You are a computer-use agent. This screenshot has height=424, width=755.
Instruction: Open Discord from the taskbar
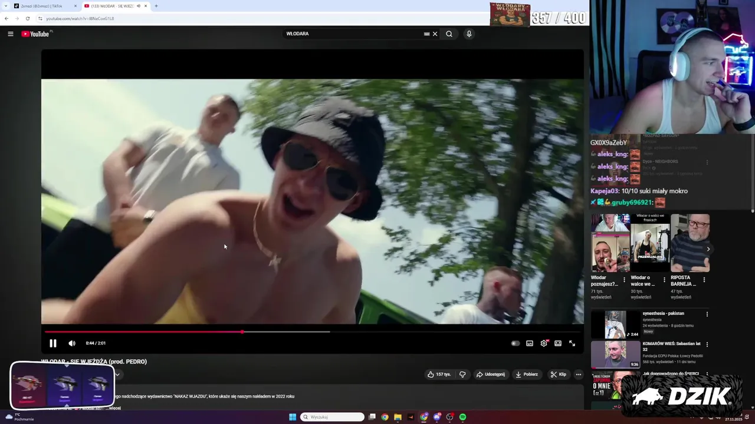[x=436, y=417]
